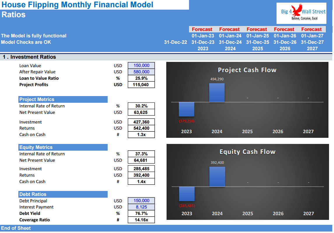Click the Project Cash Flow chart title
Viewport: 334px width, 233px height.
247,70
